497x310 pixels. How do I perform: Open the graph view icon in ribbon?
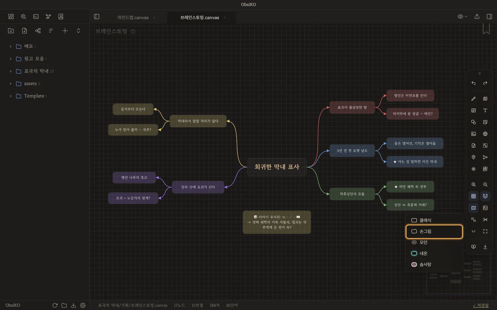tap(48, 16)
